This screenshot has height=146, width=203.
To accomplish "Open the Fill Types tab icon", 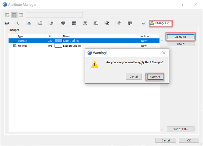I will (x=40, y=23).
